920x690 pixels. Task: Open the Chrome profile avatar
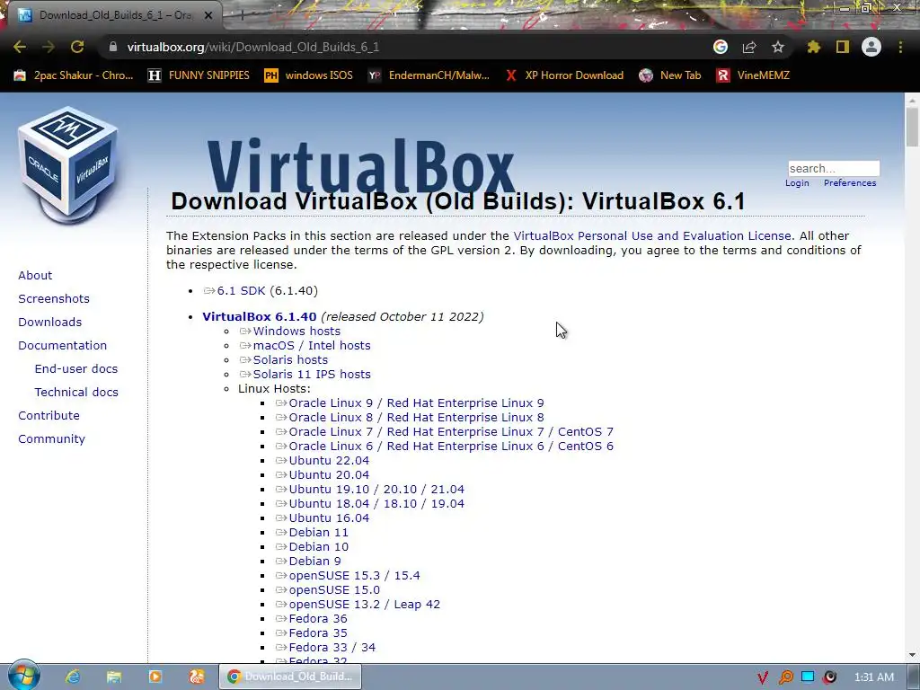point(871,47)
